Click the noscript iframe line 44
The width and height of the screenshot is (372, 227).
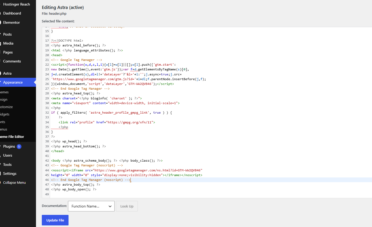tap(127, 170)
